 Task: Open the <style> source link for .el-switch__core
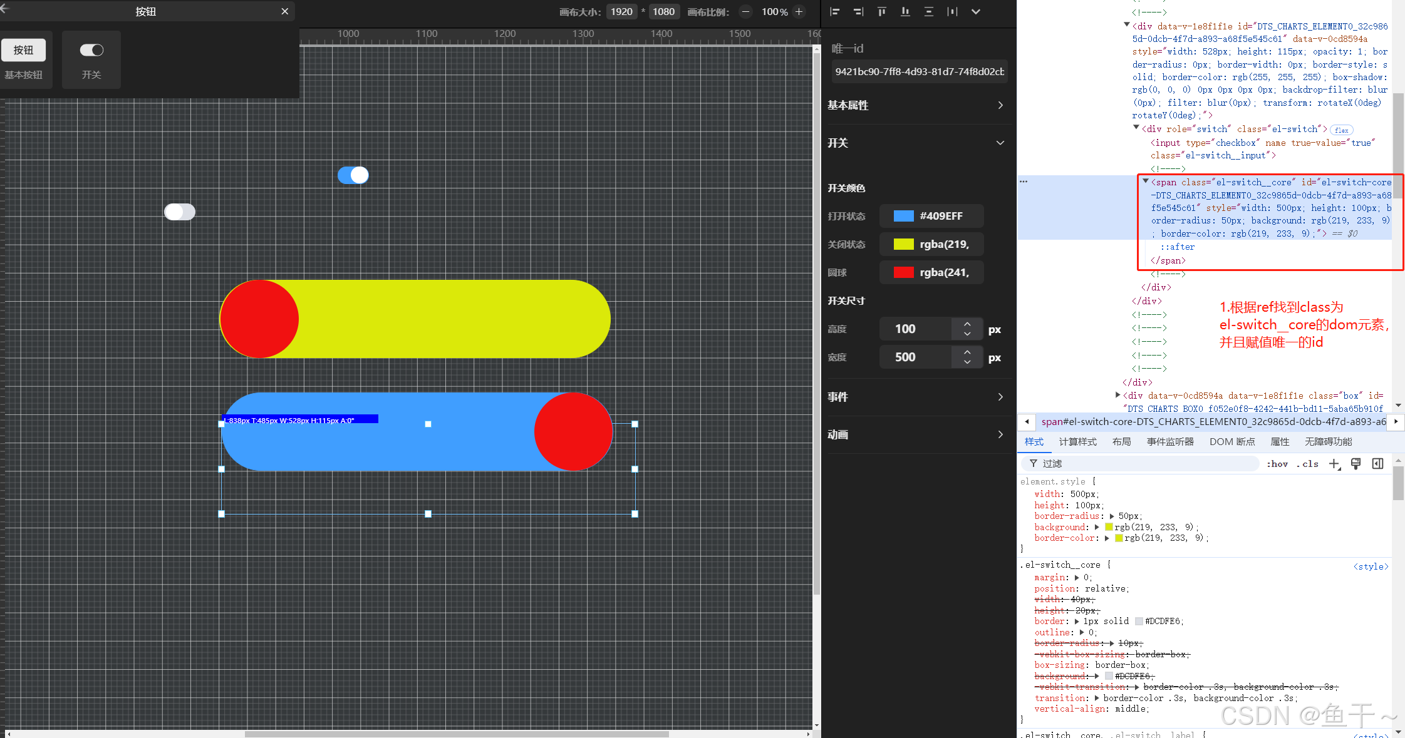pyautogui.click(x=1371, y=566)
